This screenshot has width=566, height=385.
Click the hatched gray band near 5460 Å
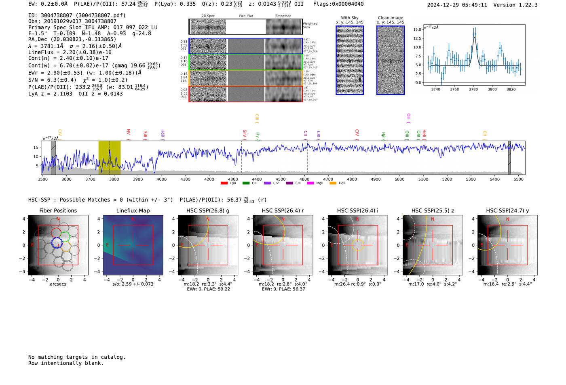(509, 158)
